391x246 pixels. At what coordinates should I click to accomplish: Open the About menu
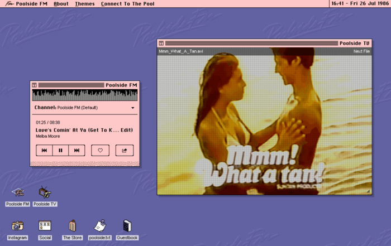coord(61,4)
